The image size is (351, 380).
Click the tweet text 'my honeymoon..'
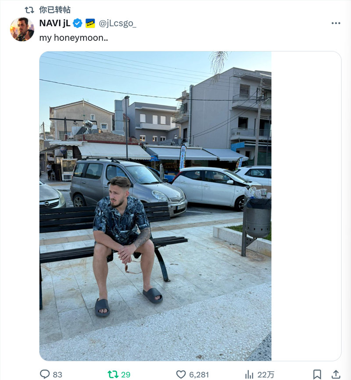tap(74, 38)
